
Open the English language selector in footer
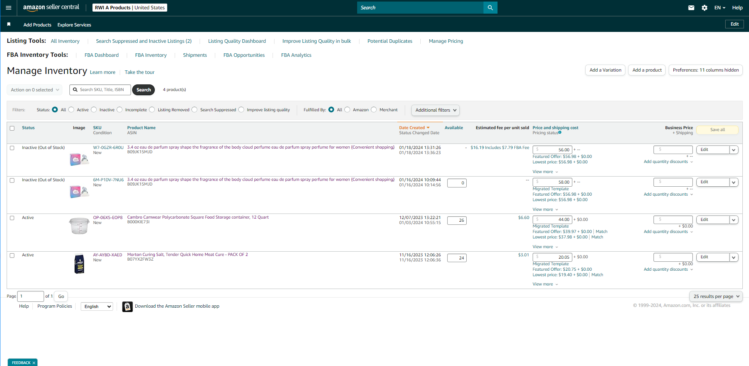click(x=97, y=306)
